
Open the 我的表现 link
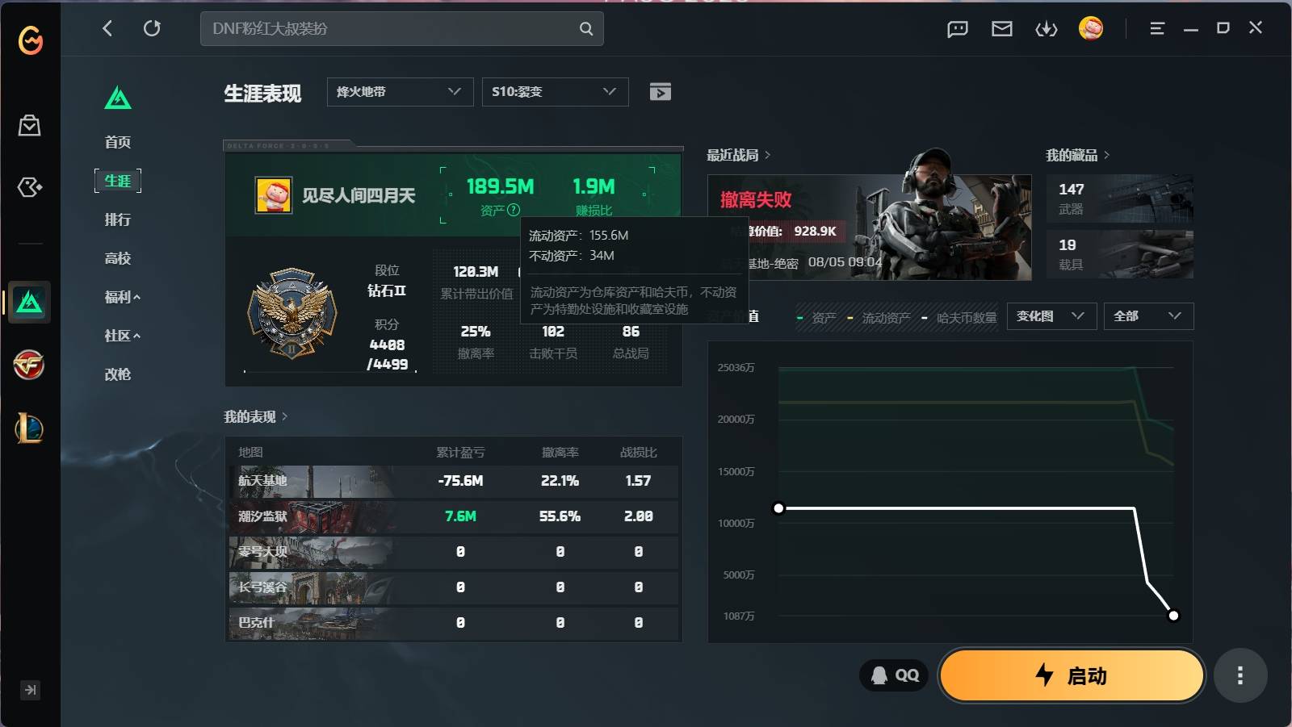coord(256,416)
